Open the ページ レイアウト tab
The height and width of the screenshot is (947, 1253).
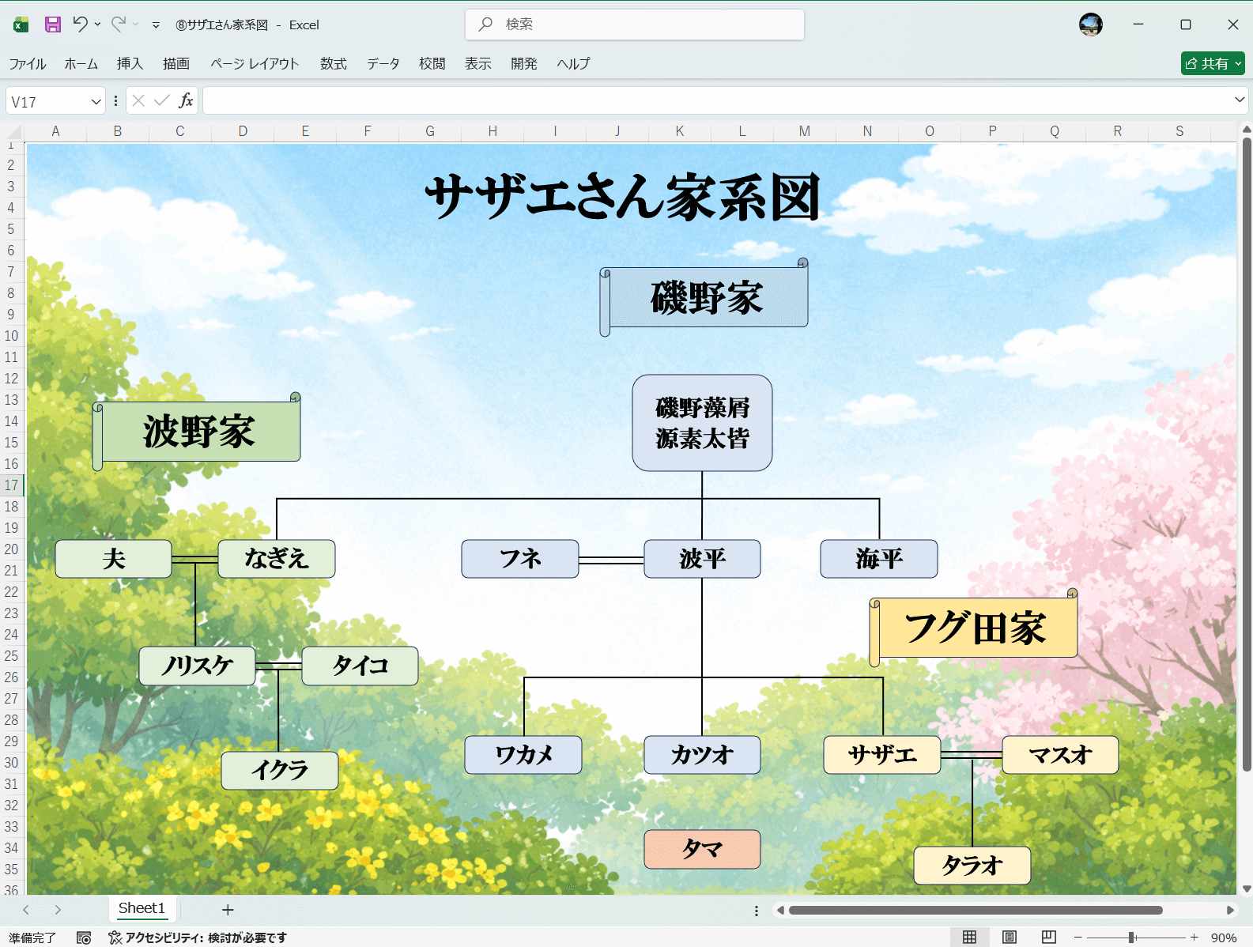[x=255, y=63]
